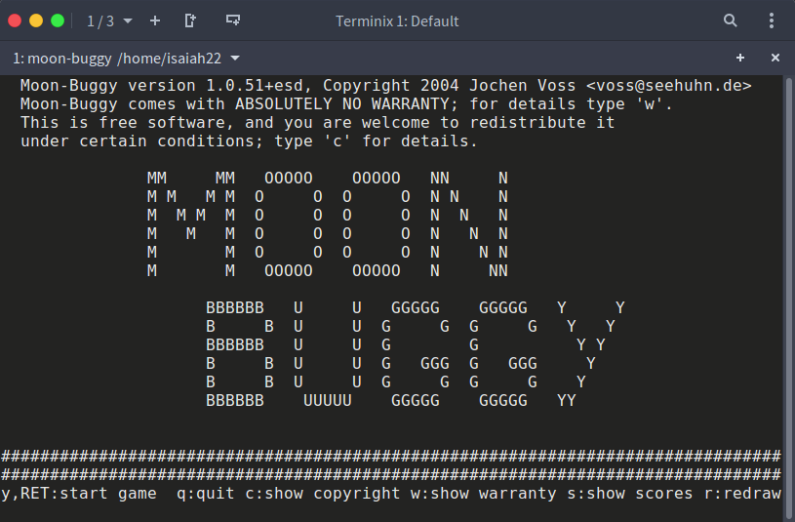This screenshot has width=795, height=522.
Task: Open the session switcher dropdown showing 1 / 3
Action: pos(109,21)
